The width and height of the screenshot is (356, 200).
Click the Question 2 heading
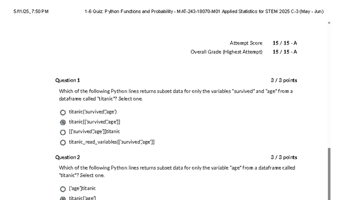pos(68,157)
